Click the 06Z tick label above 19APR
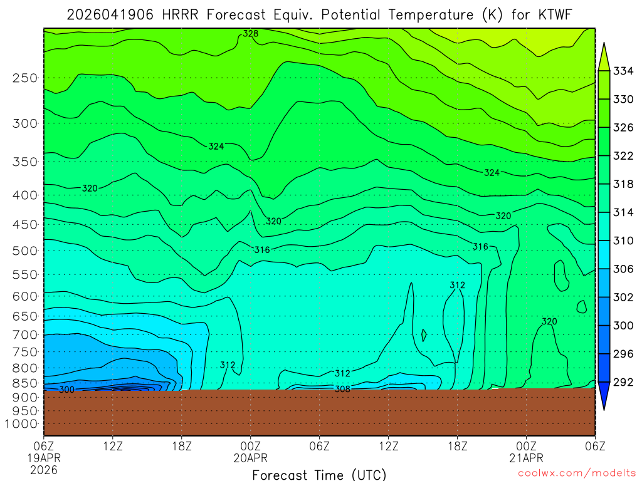Image resolution: width=642 pixels, height=481 pixels. (x=44, y=446)
